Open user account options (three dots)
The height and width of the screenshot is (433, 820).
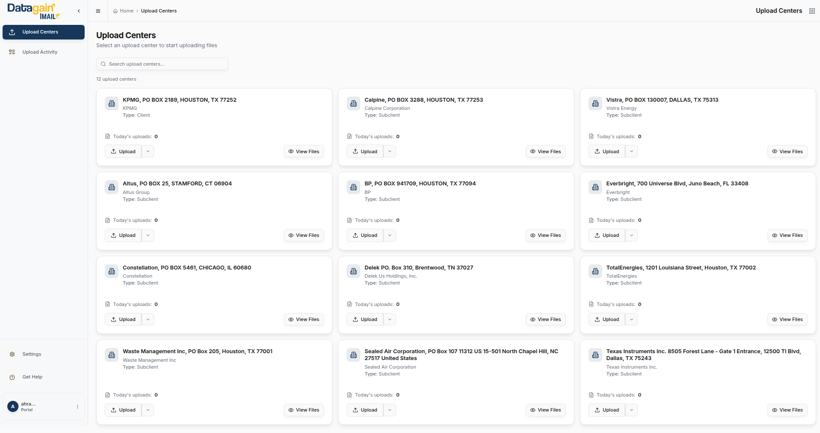coord(77,406)
